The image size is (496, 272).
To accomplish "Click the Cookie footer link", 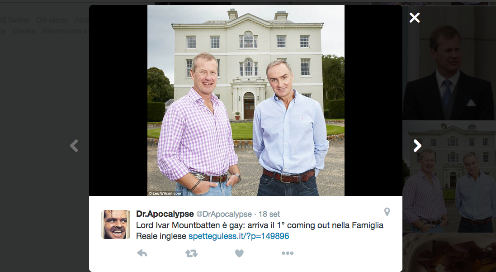I will point(24,31).
